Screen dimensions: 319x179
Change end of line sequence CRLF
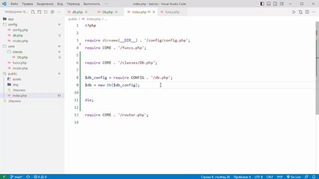tap(270, 177)
